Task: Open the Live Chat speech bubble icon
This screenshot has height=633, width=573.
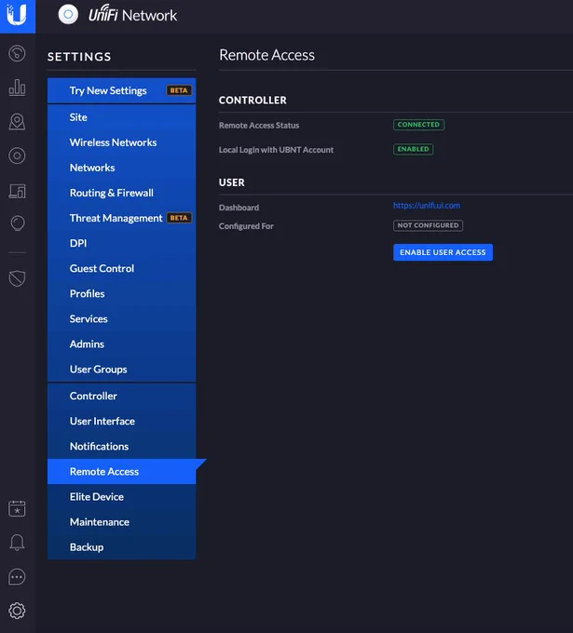Action: [x=17, y=577]
